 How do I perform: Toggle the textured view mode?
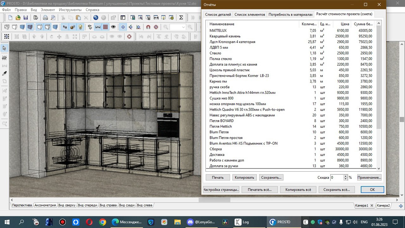(x=30, y=27)
